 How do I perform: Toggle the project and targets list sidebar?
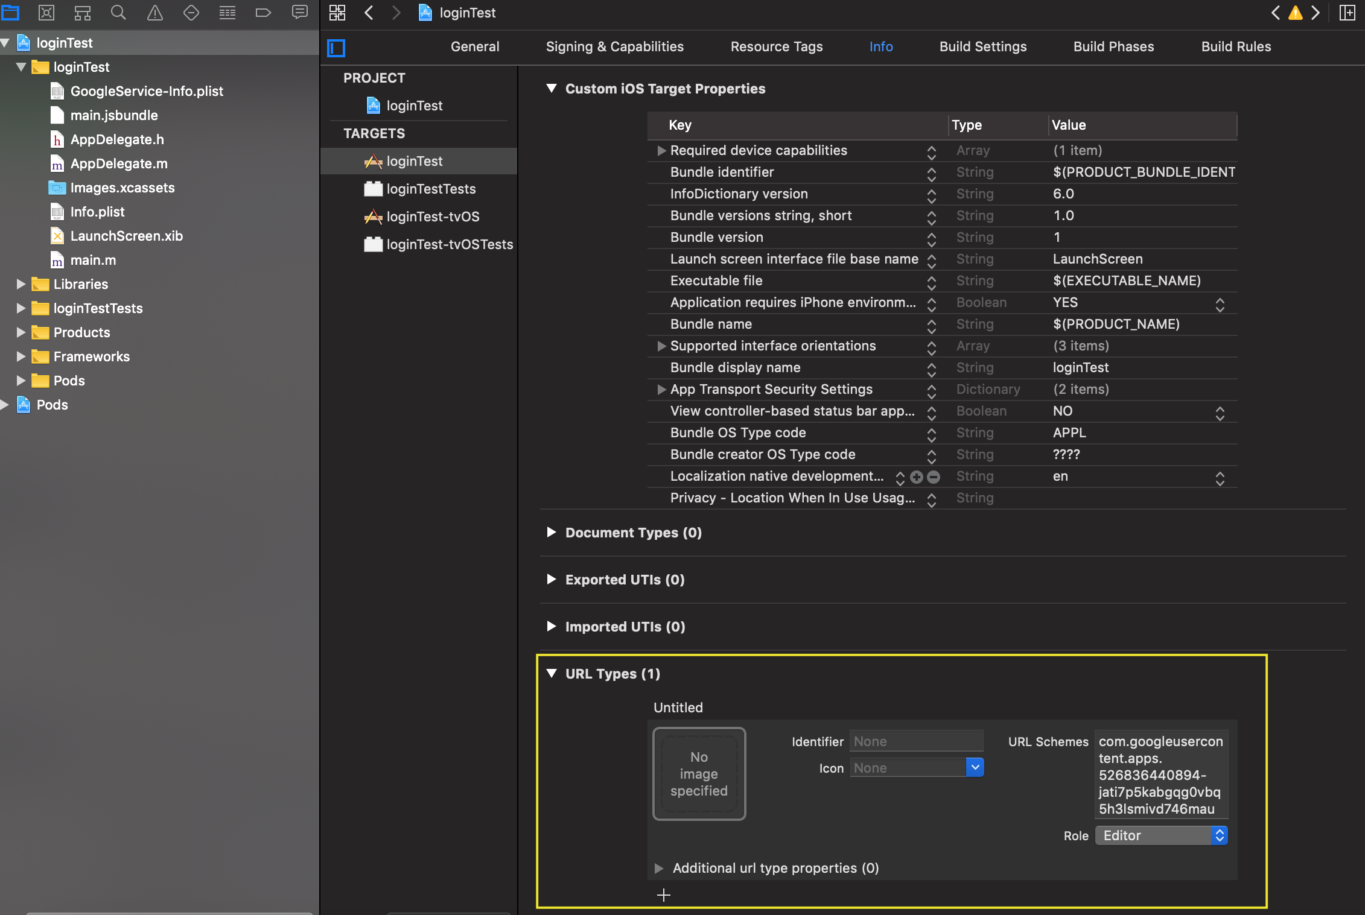[x=336, y=48]
